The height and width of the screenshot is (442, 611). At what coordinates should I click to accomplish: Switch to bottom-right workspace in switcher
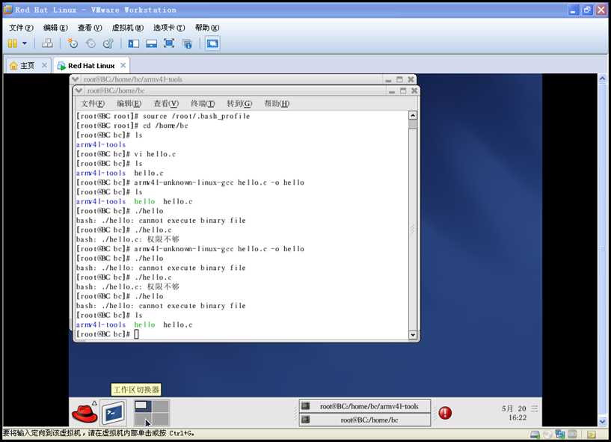click(x=161, y=419)
